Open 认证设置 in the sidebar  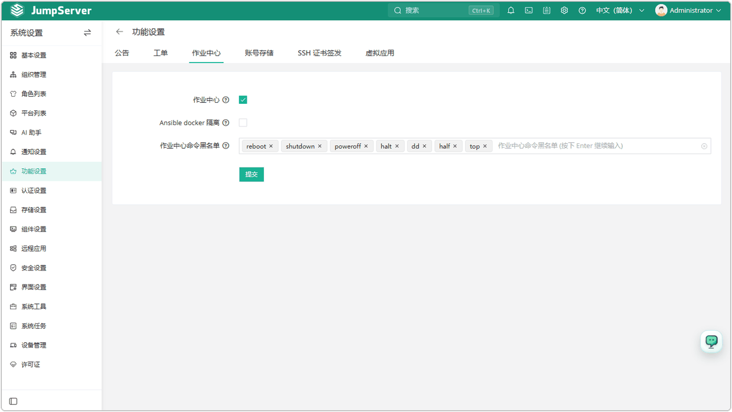click(x=51, y=191)
